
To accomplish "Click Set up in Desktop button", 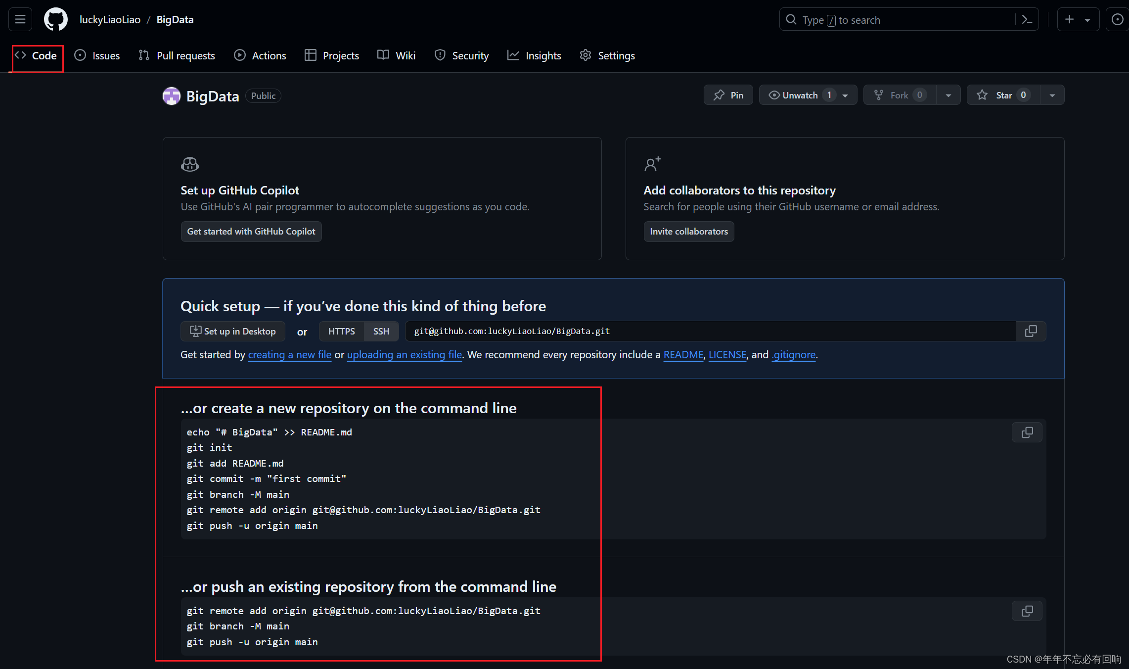I will pos(233,331).
